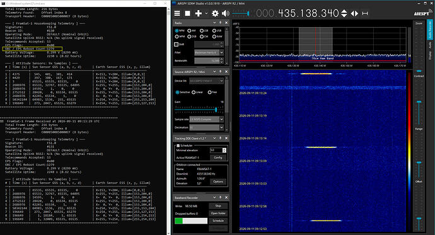Pin the Radio panel

point(221,23)
